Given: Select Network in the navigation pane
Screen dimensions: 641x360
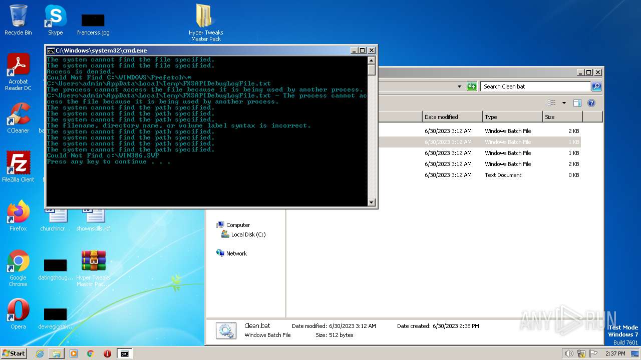Looking at the screenshot, I should point(236,253).
